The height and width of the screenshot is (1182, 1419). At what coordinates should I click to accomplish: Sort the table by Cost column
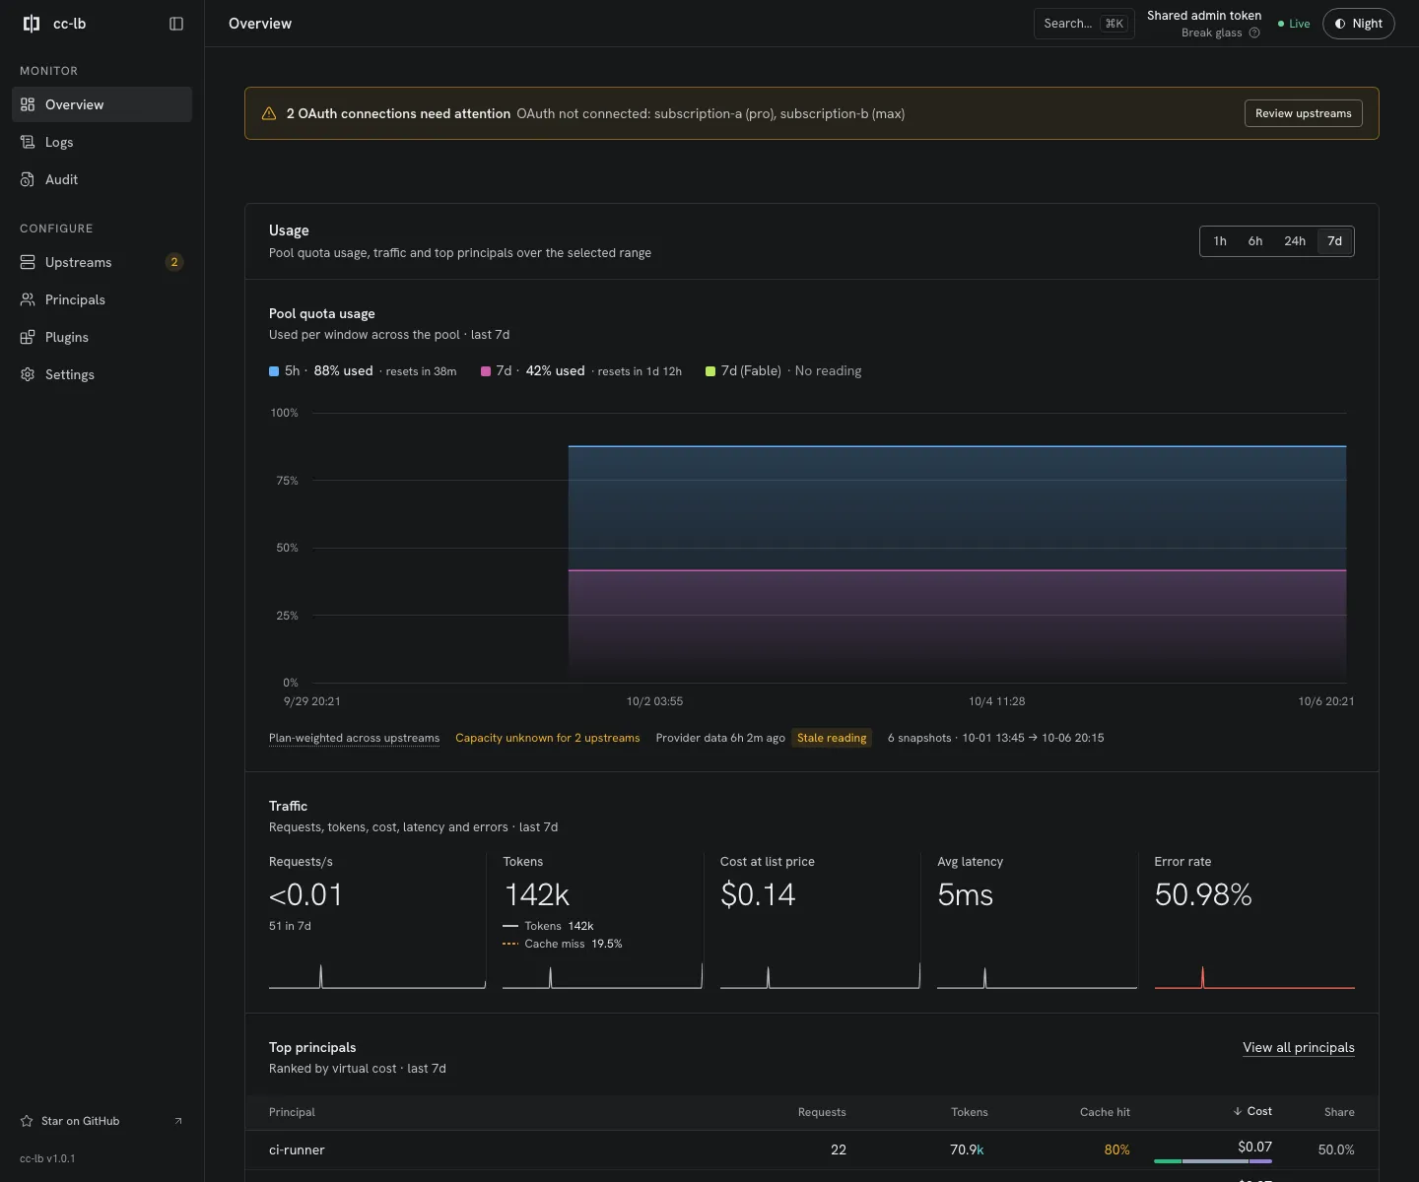1252,1111
